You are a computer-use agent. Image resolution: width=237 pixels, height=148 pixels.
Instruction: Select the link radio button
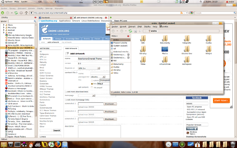[92, 84]
